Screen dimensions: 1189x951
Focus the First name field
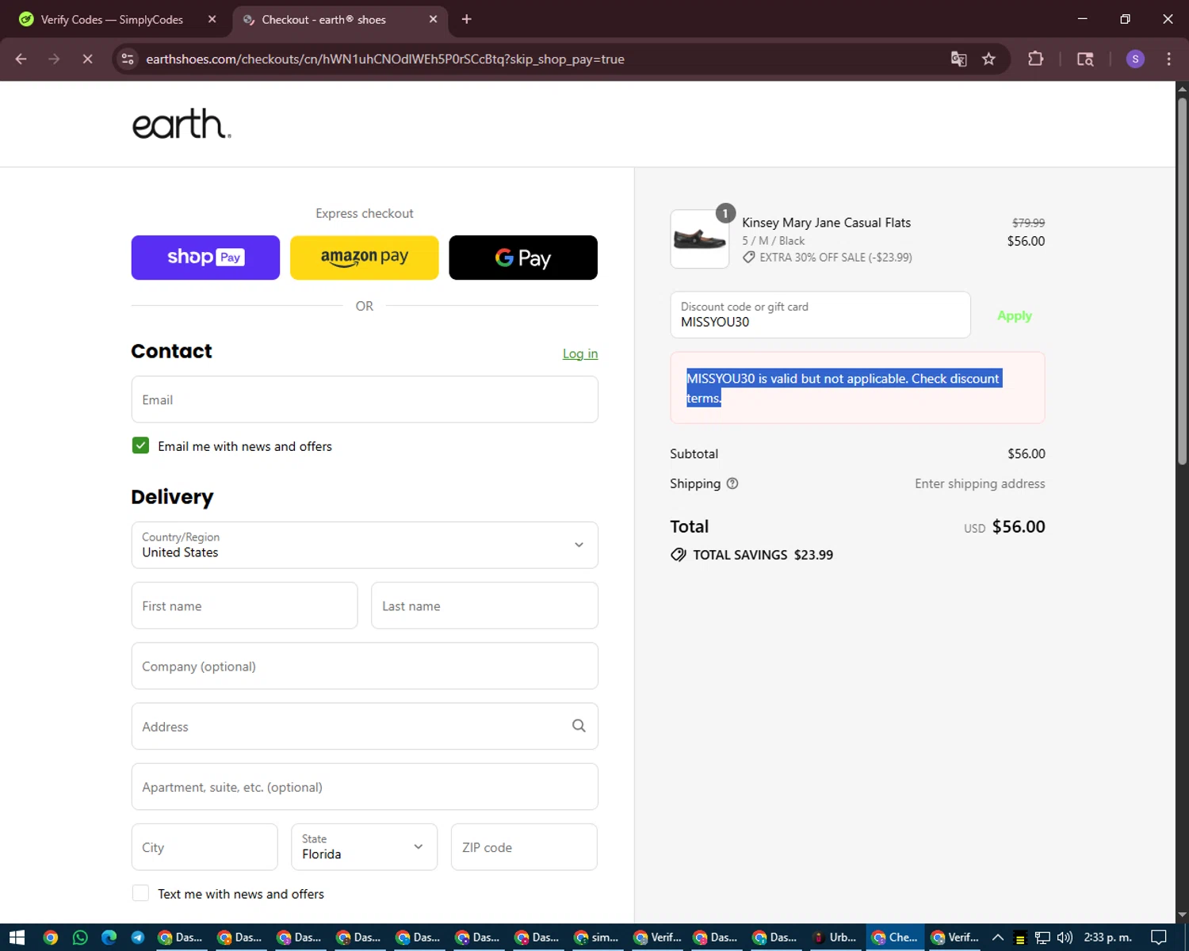pos(244,605)
